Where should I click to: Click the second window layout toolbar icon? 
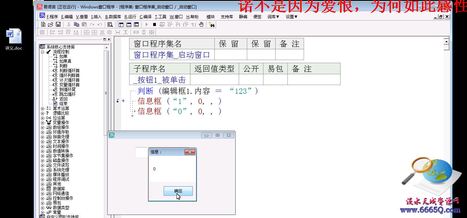129,24
